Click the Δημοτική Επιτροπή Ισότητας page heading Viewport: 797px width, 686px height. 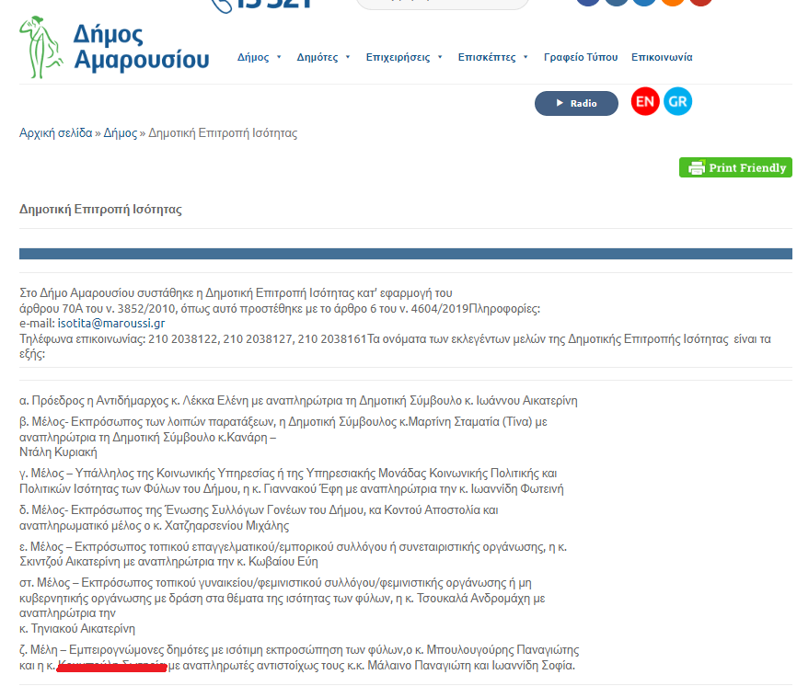[x=100, y=210]
